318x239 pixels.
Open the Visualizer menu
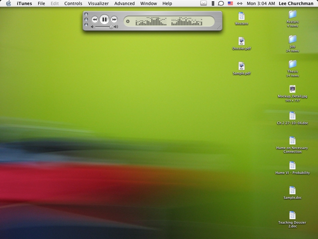click(x=99, y=4)
